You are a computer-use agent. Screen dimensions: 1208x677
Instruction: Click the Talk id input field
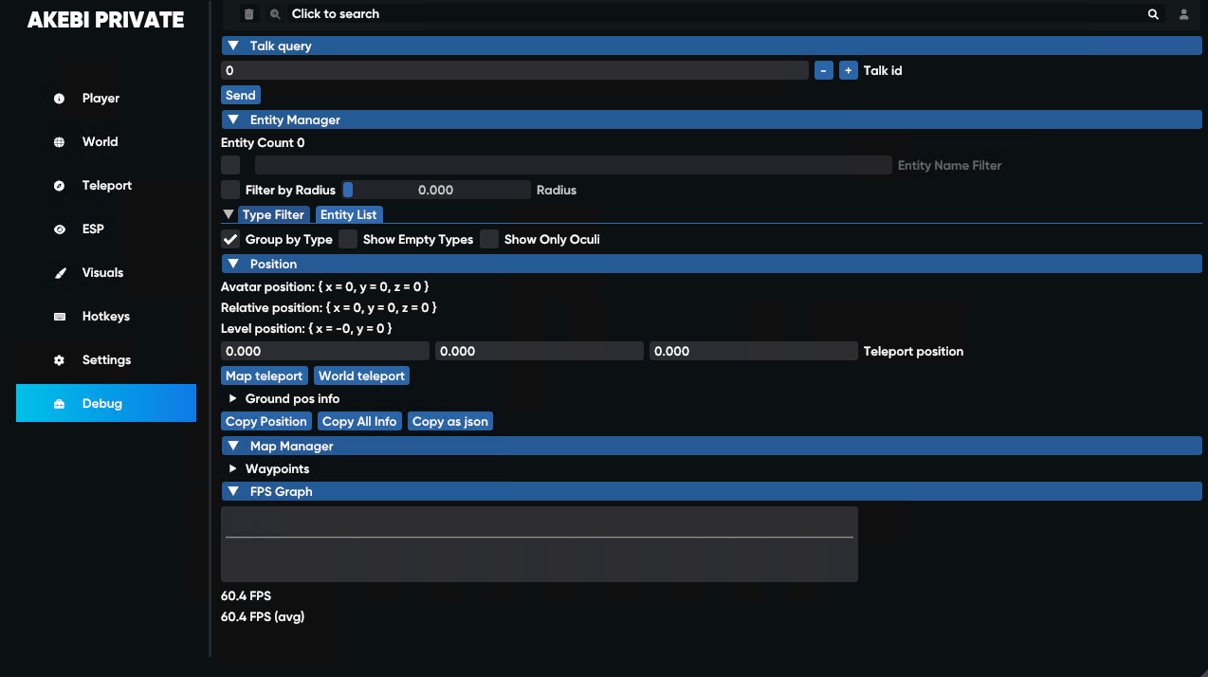(x=515, y=70)
